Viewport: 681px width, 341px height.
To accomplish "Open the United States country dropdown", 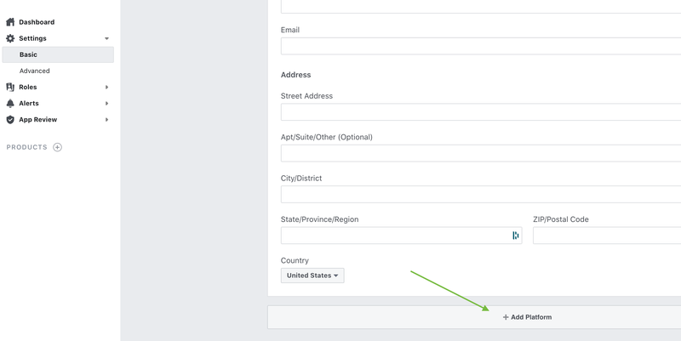I will tap(312, 276).
